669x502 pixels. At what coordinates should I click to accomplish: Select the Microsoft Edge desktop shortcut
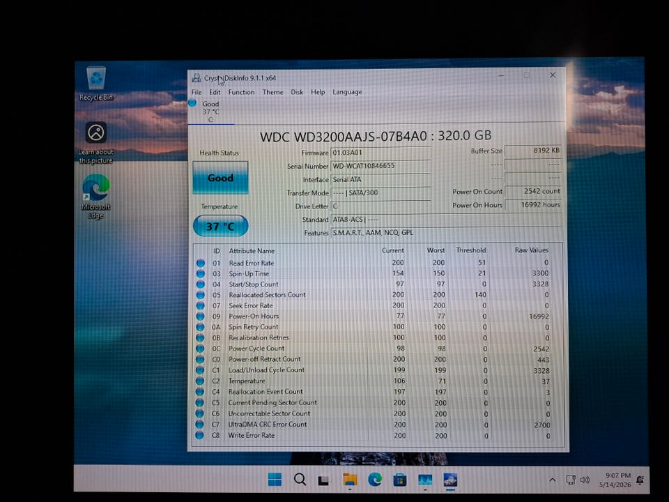(95, 197)
